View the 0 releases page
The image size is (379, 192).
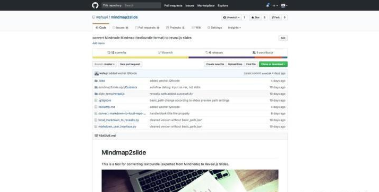click(214, 52)
